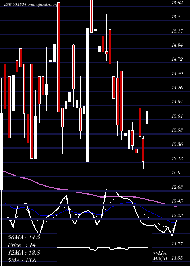Select the 15.62 price axis label
The height and width of the screenshot is (266, 190).
[177, 3]
